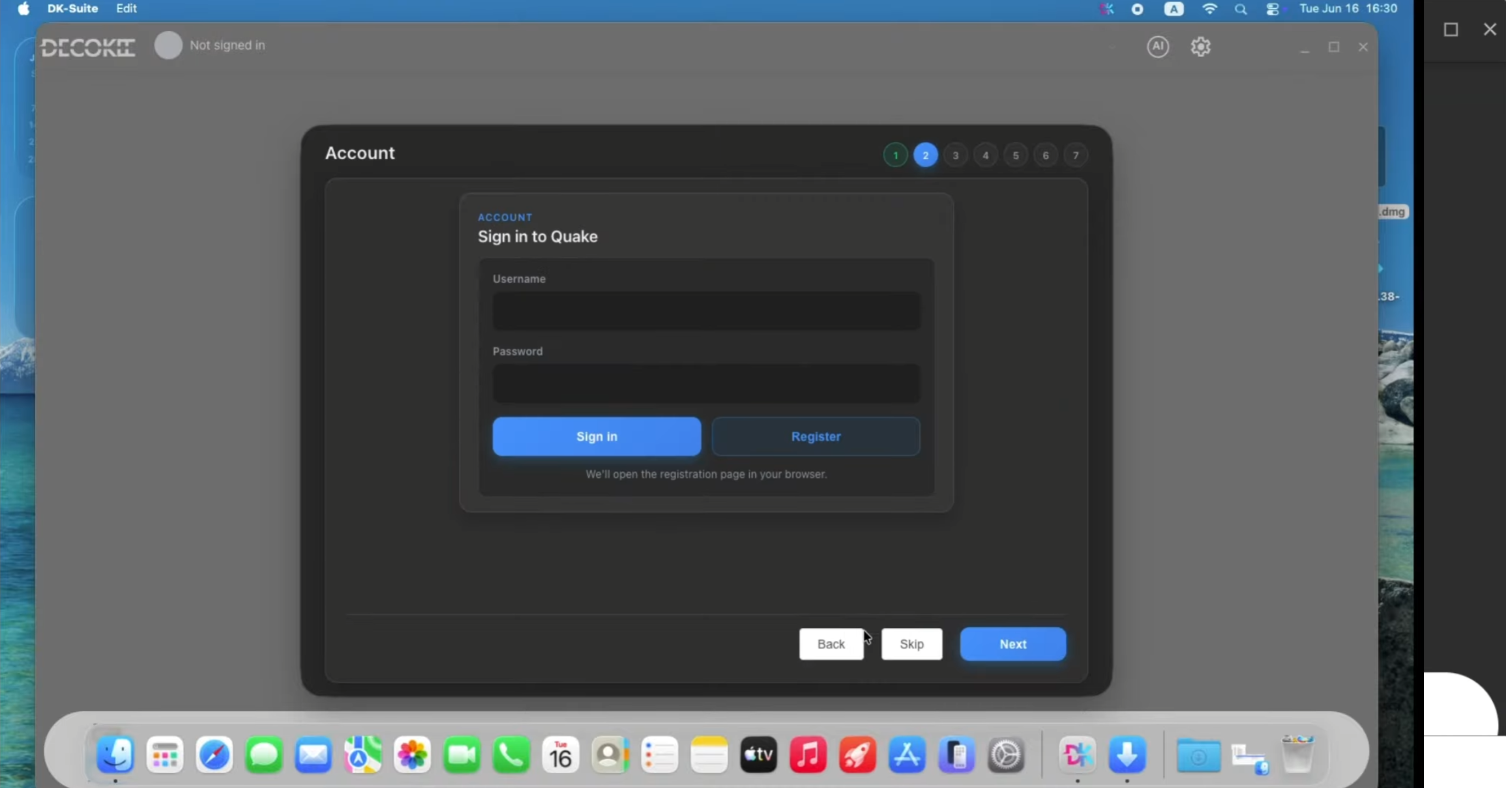Open Notes from the Dock
Viewport: 1506px width, 788px height.
709,754
